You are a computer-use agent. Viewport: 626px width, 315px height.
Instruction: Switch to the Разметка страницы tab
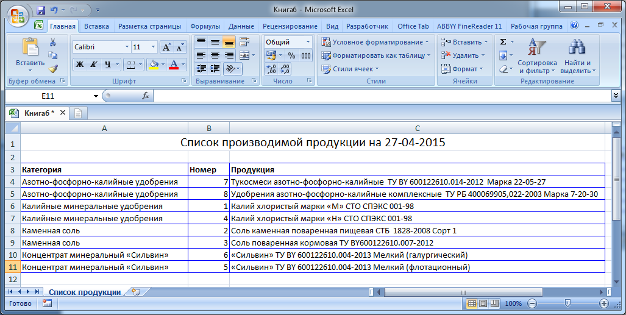[x=150, y=26]
